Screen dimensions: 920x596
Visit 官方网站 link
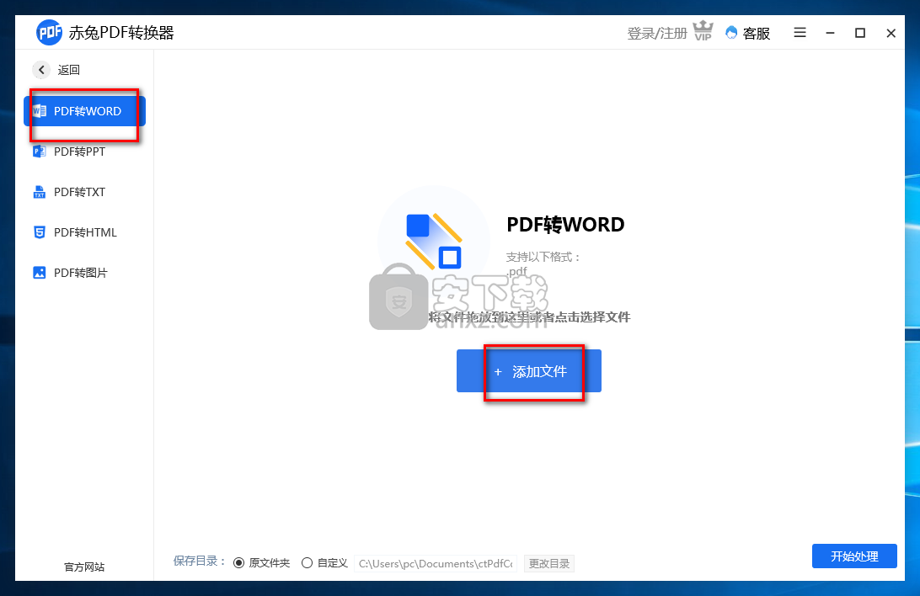[84, 567]
